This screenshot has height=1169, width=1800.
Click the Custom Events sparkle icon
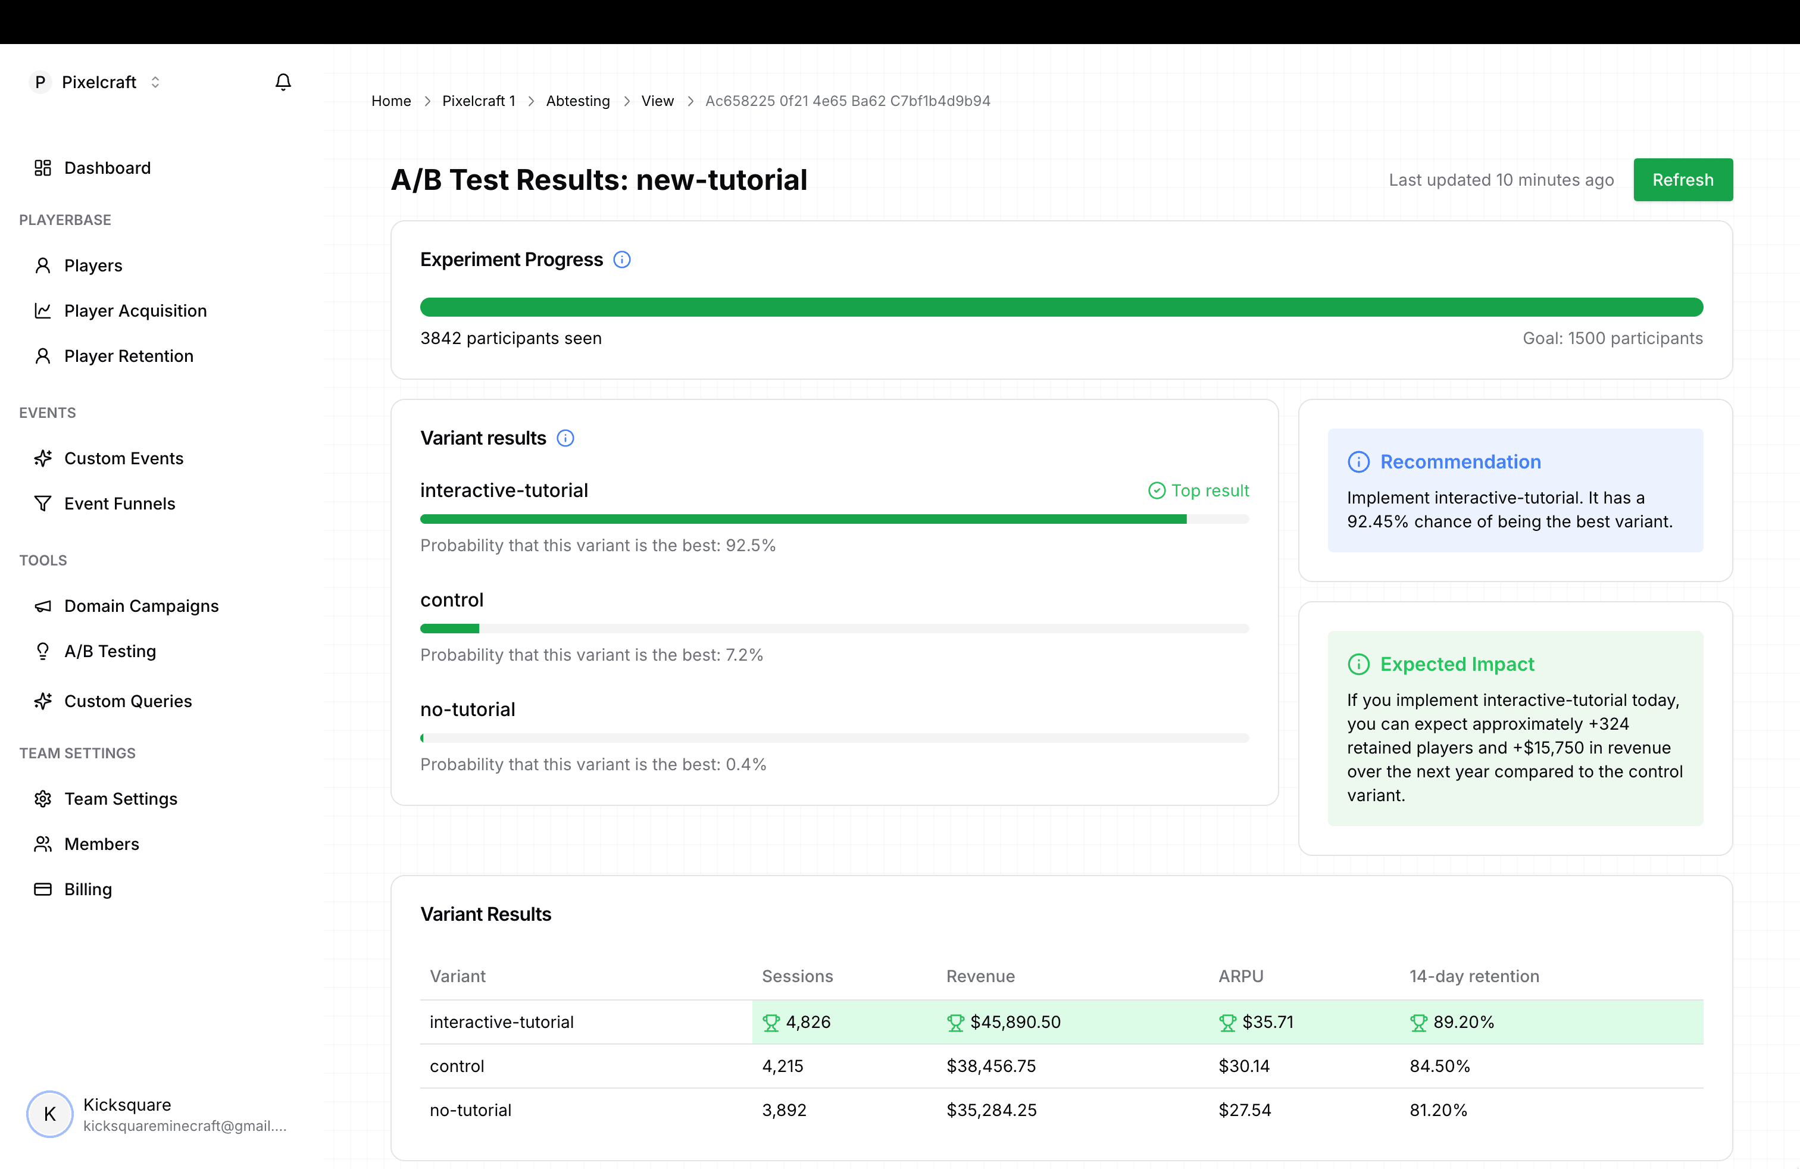tap(43, 458)
